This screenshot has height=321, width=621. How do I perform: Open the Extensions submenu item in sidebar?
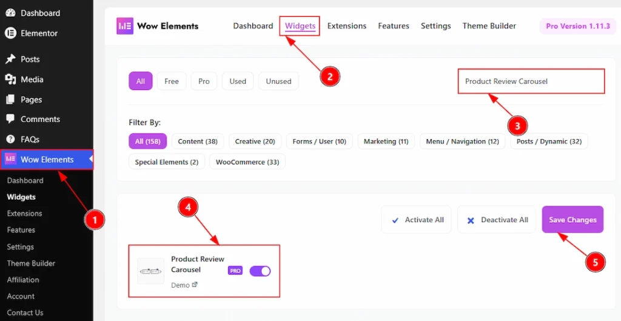tap(24, 213)
